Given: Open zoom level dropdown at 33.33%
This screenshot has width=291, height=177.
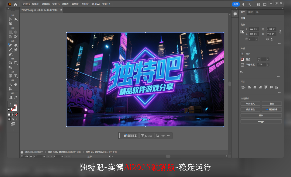Looking at the screenshot, I should click(31, 156).
